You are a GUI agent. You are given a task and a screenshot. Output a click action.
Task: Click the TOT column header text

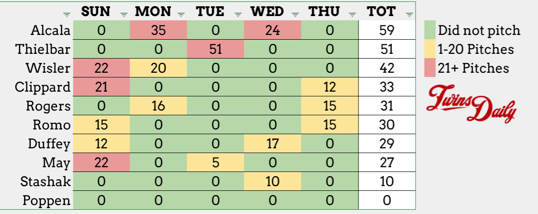pos(381,11)
